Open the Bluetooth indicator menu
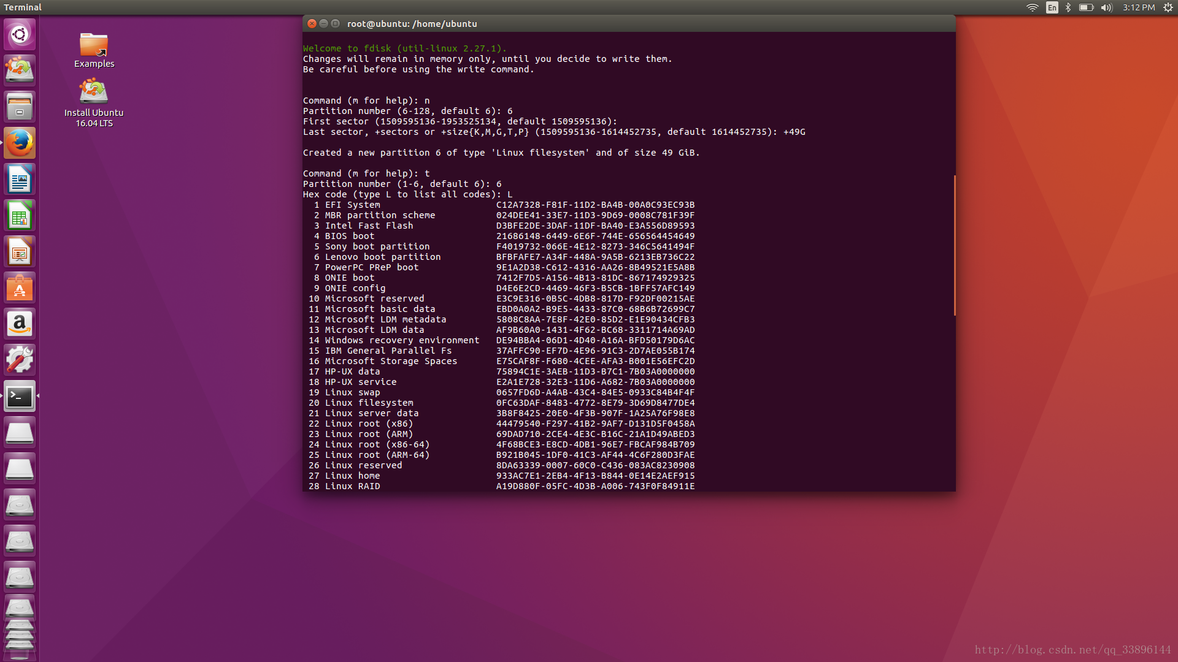This screenshot has width=1178, height=662. [x=1068, y=7]
